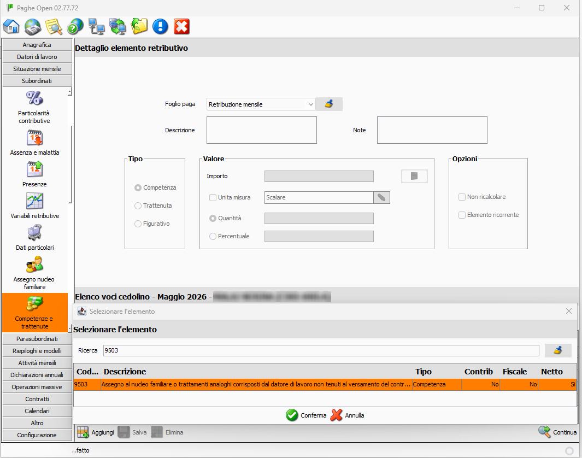Enable the Non ricalcolare checkbox
This screenshot has width=582, height=458.
pos(462,197)
